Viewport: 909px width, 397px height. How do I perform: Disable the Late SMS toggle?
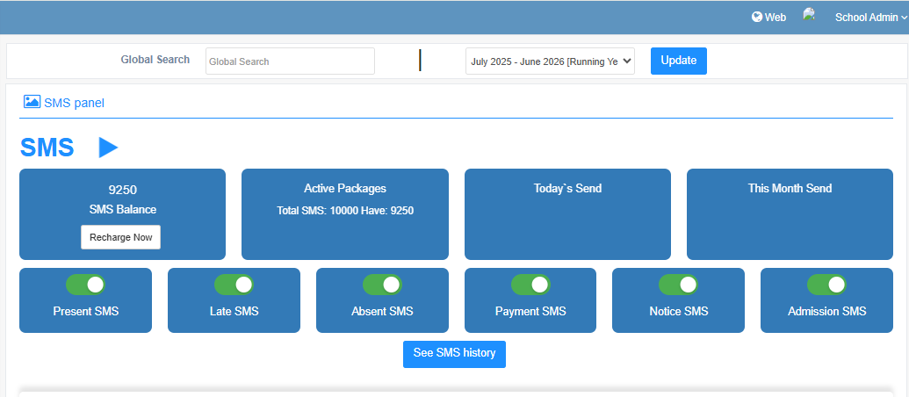[234, 285]
